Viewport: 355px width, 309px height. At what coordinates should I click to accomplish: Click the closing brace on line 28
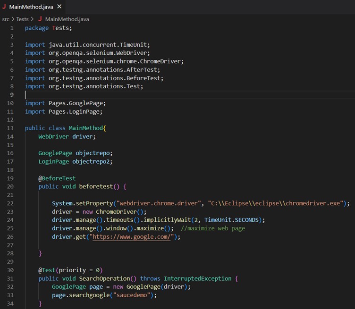click(40, 253)
